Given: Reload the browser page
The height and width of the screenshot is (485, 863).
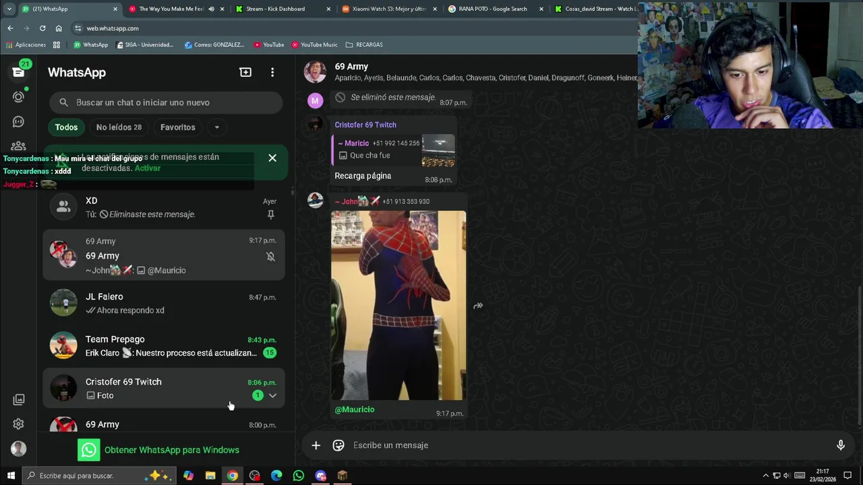Looking at the screenshot, I should point(42,28).
